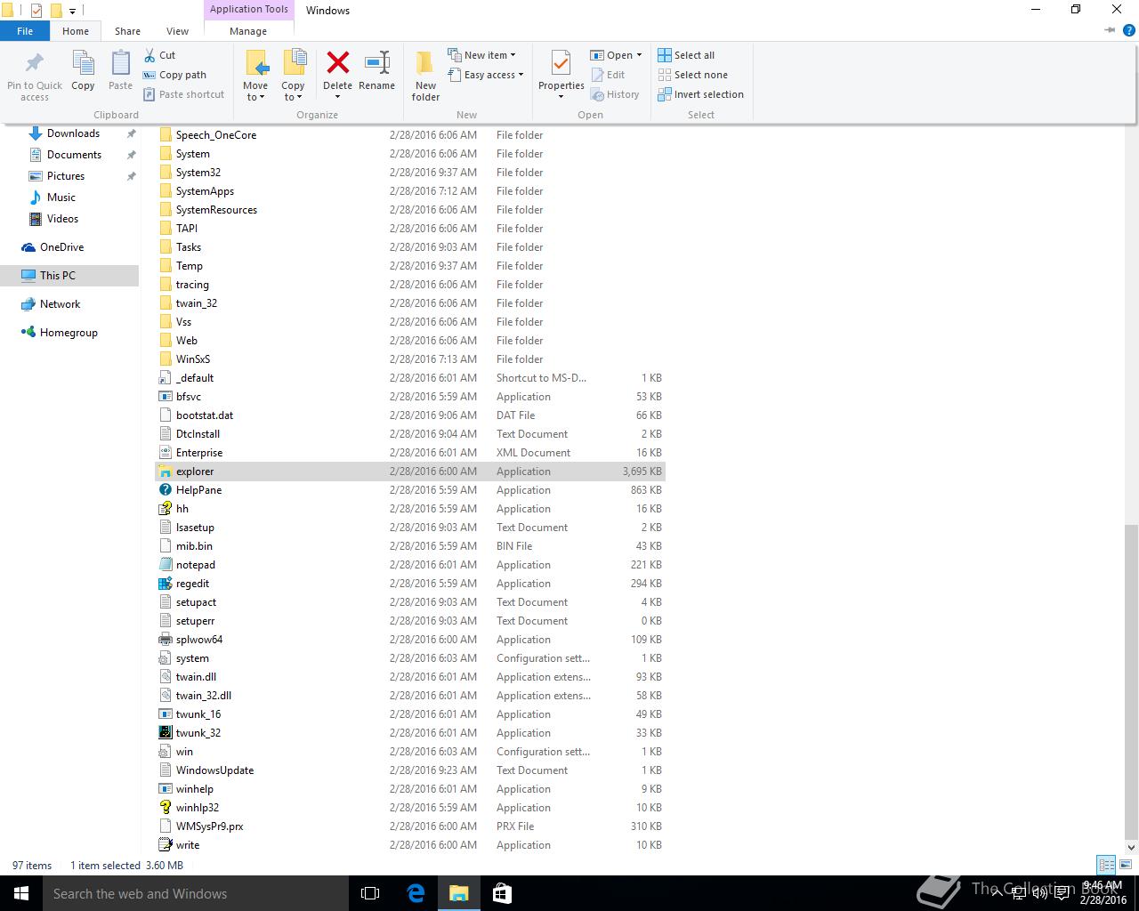Open Quick Access Toolbar customize dropdown

click(72, 11)
